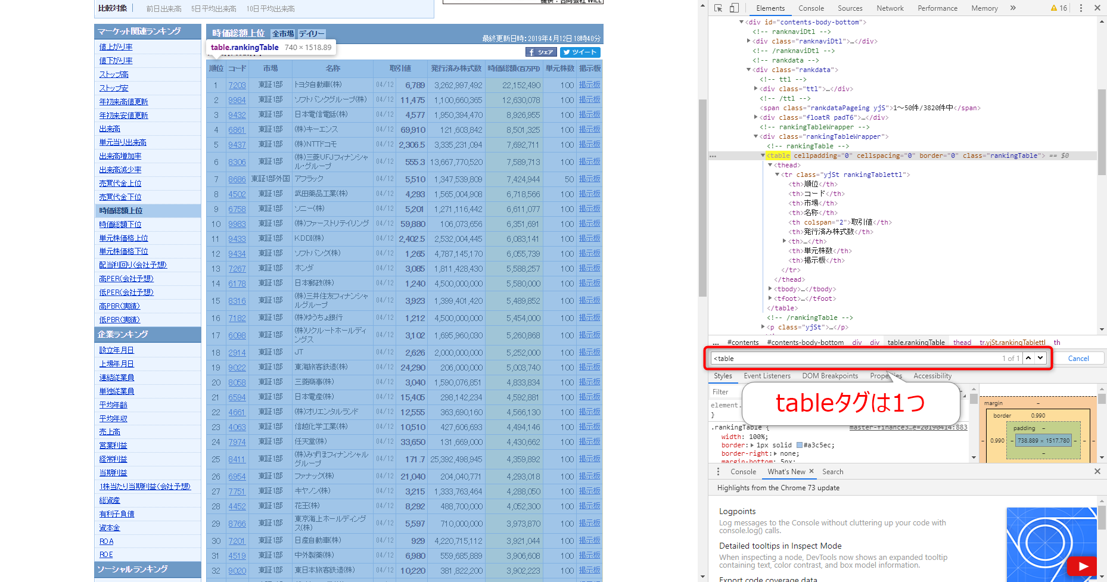Open the 値上がり率 ranking link
Image resolution: width=1107 pixels, height=582 pixels.
pyautogui.click(x=116, y=47)
